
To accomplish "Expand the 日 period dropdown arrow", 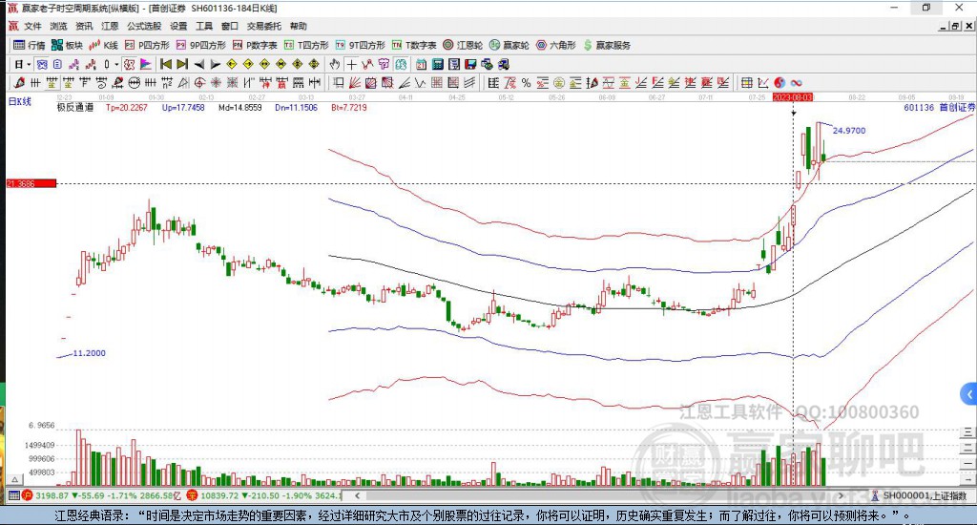I will tap(29, 64).
